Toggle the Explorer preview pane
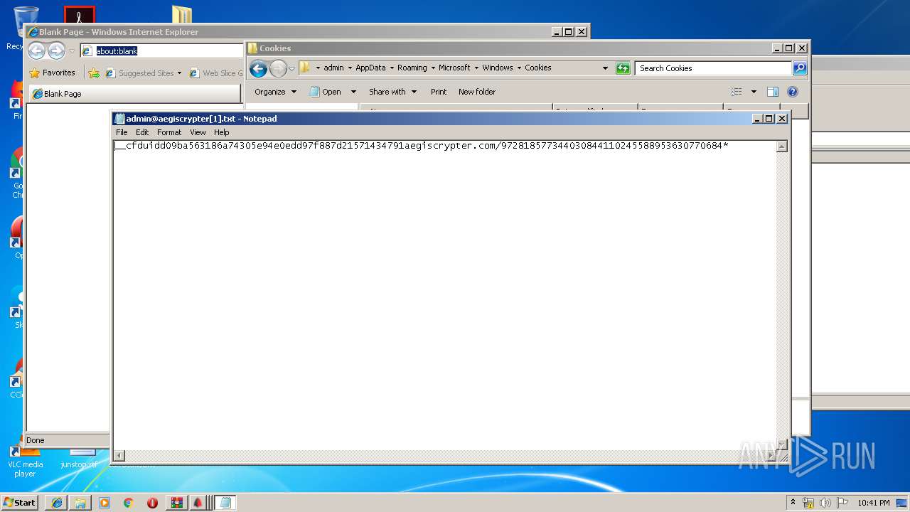The height and width of the screenshot is (512, 910). [x=773, y=92]
